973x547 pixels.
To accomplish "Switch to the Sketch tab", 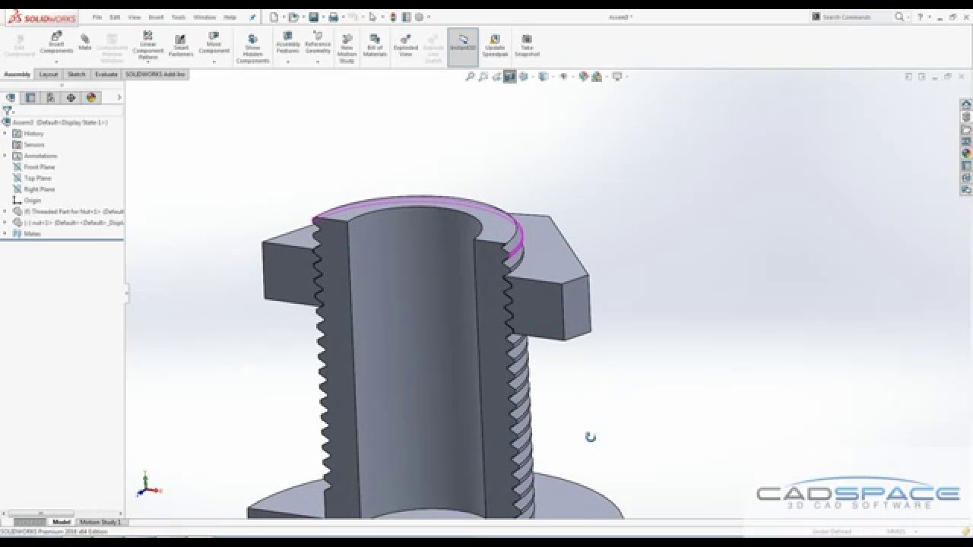I will 77,74.
